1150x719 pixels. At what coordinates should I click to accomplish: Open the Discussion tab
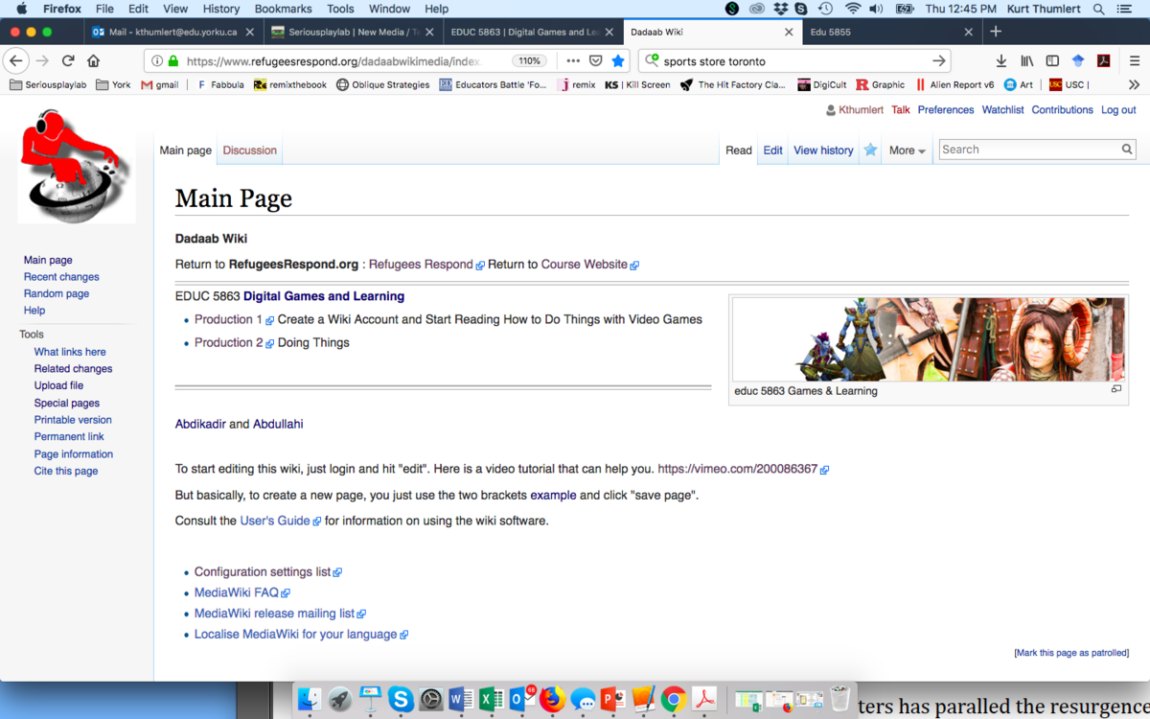[249, 151]
